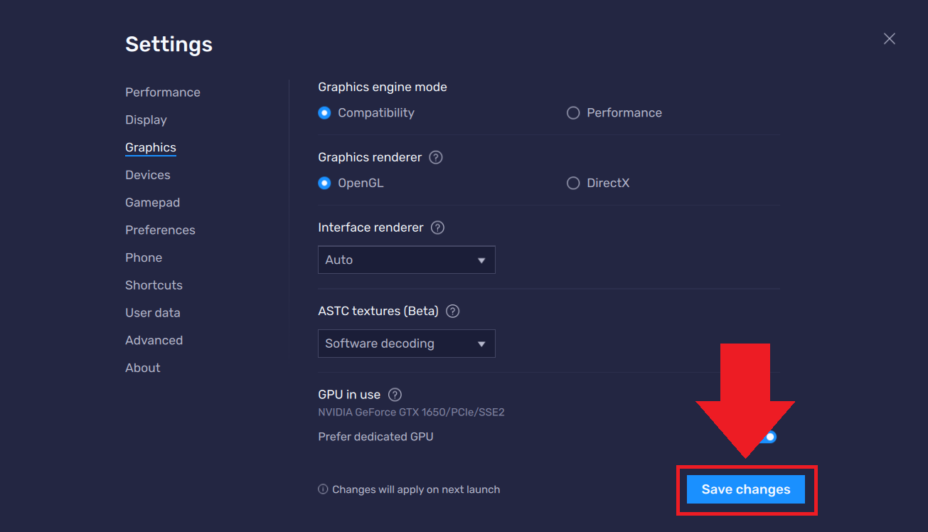Open the ASTC textures help tooltip

[452, 311]
